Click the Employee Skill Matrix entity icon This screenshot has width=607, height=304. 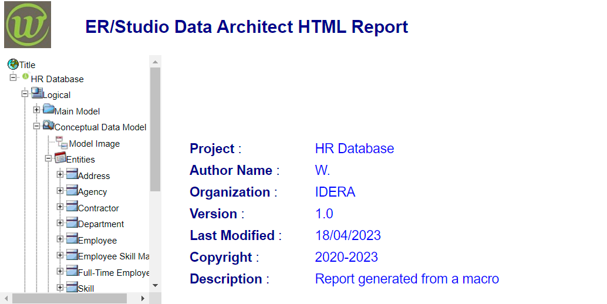[72, 255]
